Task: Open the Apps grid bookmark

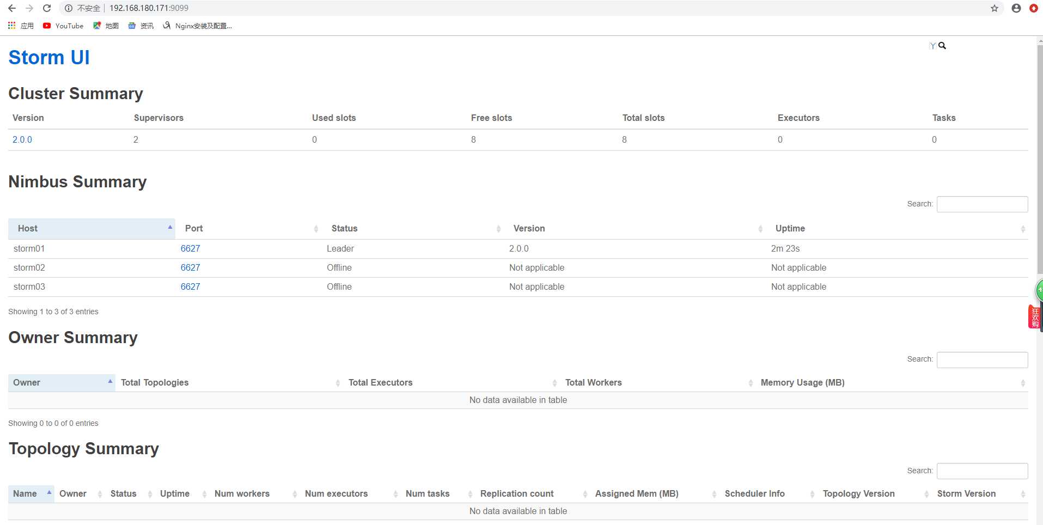Action: pyautogui.click(x=21, y=26)
